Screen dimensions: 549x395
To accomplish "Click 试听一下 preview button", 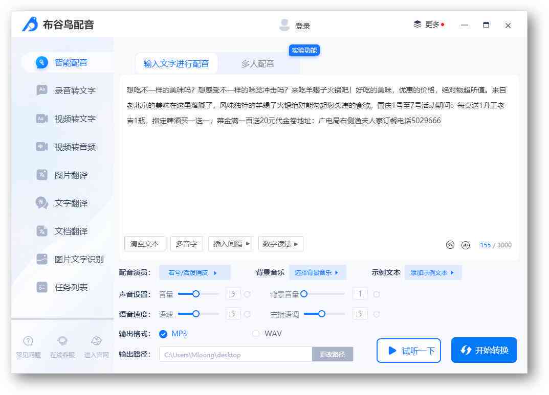I will tap(409, 350).
